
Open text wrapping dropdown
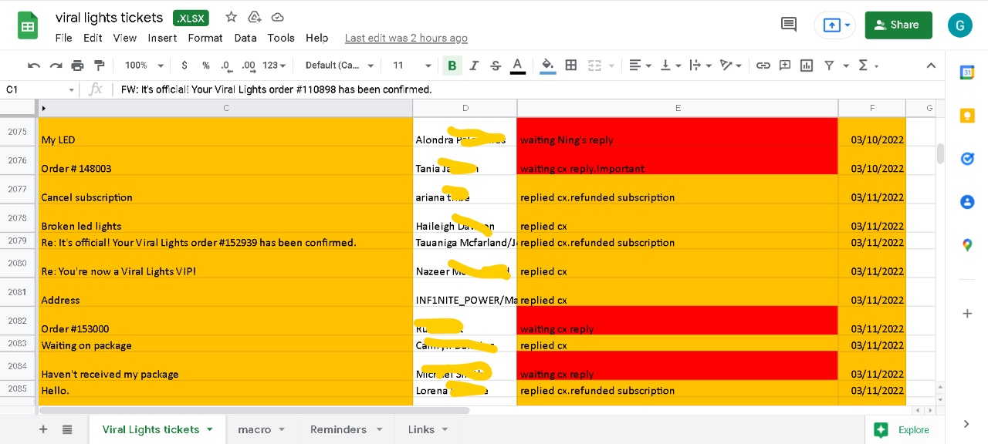(x=699, y=66)
